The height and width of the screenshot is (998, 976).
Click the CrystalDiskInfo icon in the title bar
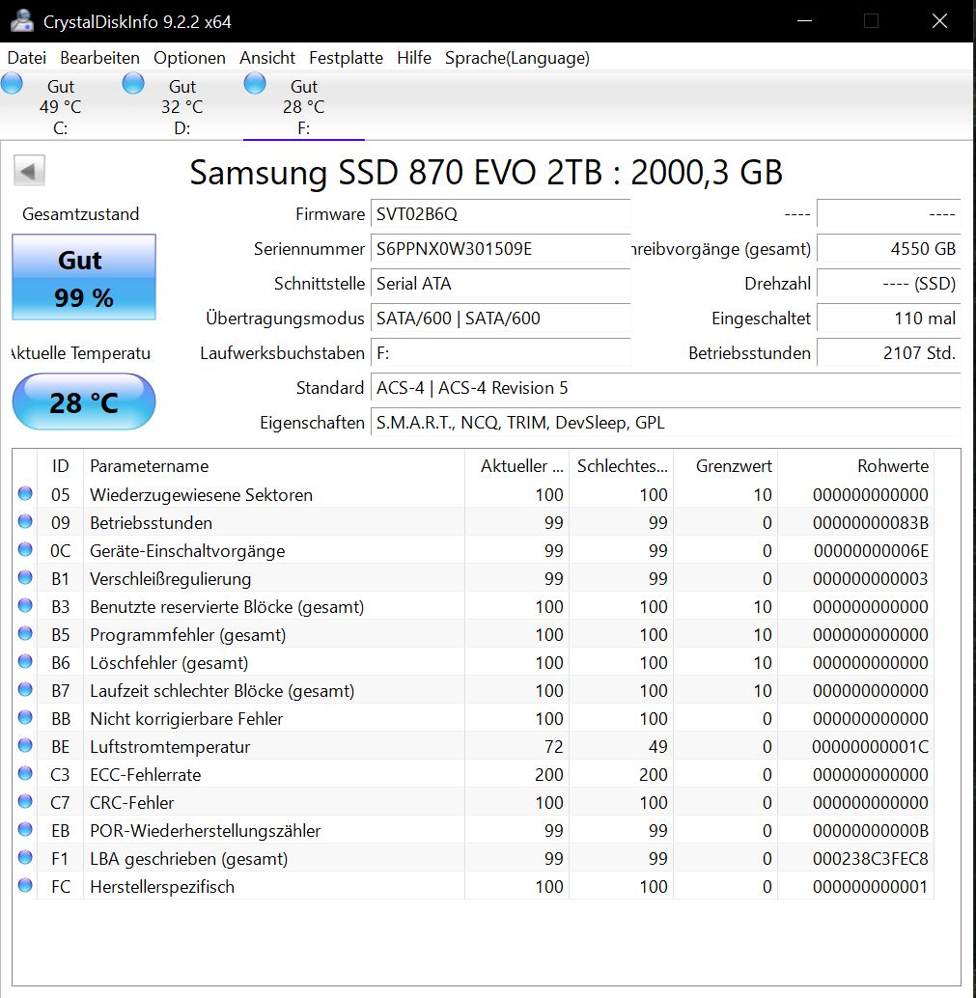click(x=20, y=20)
